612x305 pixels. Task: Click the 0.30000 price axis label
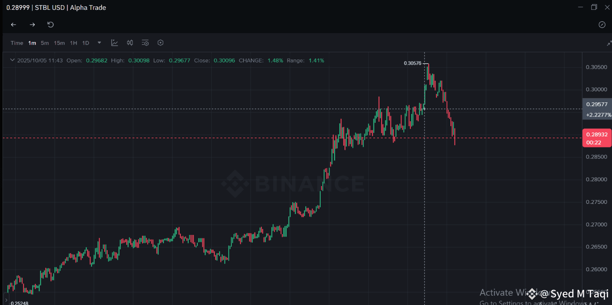(x=596, y=90)
